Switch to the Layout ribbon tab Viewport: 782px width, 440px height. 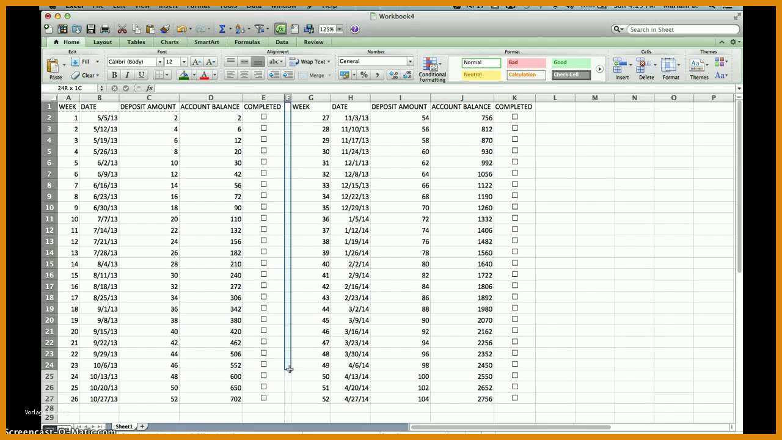coord(103,42)
